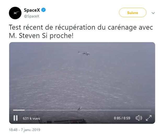Click the played portion of progress bar
The height and width of the screenshot is (135, 164).
(x=19, y=110)
